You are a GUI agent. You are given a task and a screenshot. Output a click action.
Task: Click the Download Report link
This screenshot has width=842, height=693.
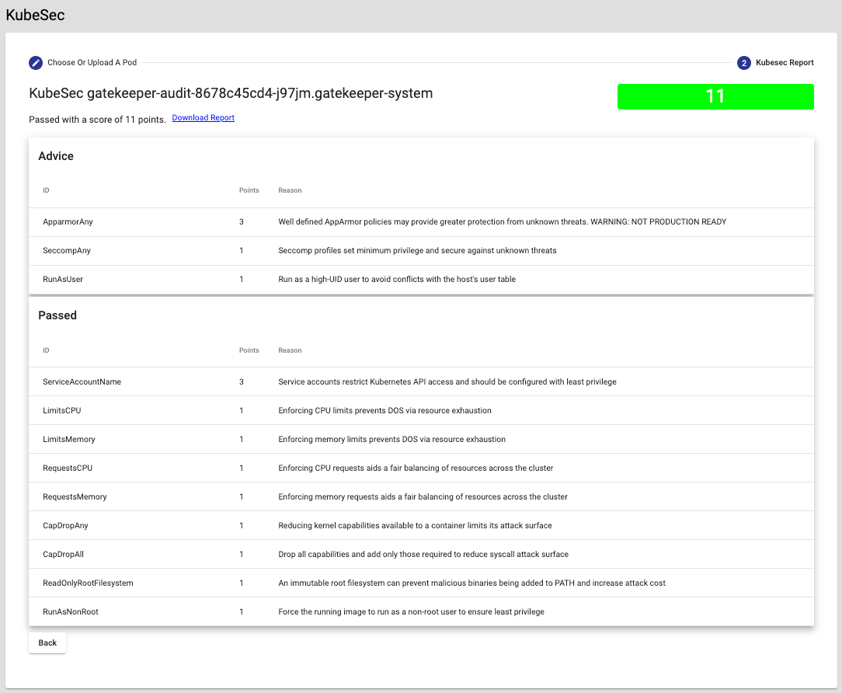pyautogui.click(x=203, y=118)
